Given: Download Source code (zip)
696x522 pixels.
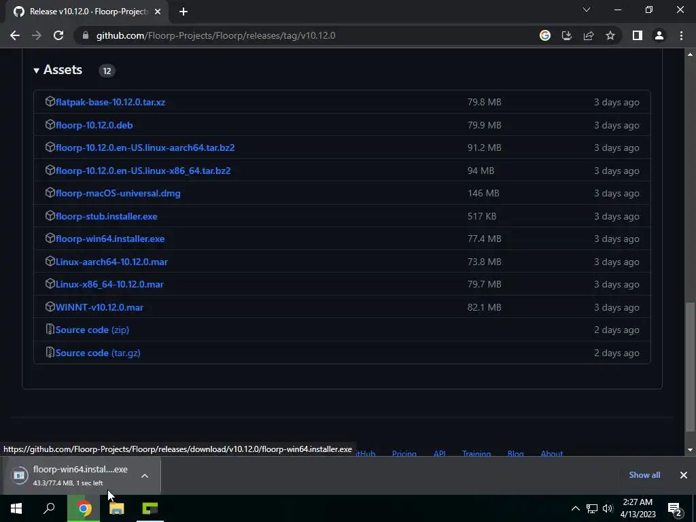Looking at the screenshot, I should click(x=92, y=330).
